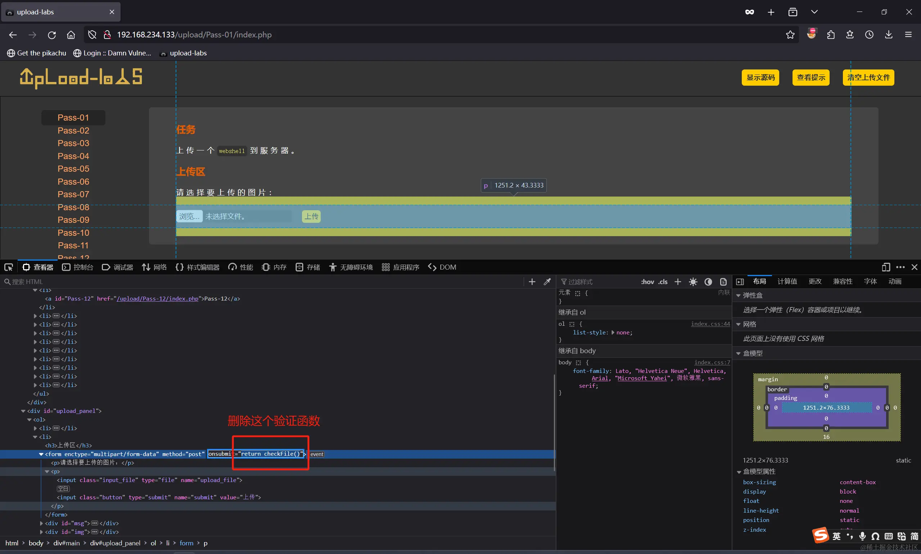This screenshot has height=554, width=921.
Task: Open the Get the pikachu bookmark
Action: [x=37, y=53]
